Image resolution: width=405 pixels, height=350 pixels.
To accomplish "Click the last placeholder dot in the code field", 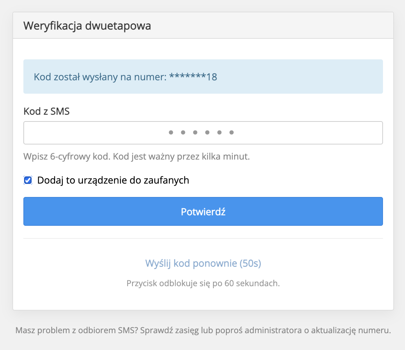I will [x=231, y=132].
